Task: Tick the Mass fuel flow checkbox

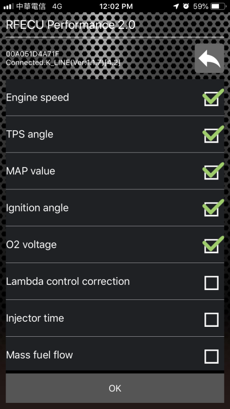Action: [x=212, y=356]
